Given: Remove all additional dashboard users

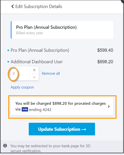Looking at the screenshot, I should [x=51, y=73].
